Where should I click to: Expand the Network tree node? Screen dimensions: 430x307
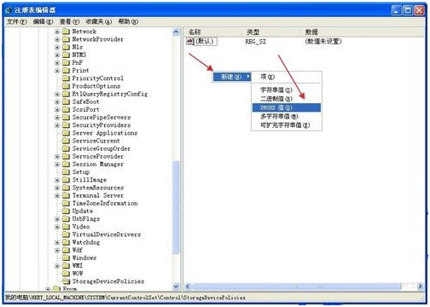coord(57,32)
